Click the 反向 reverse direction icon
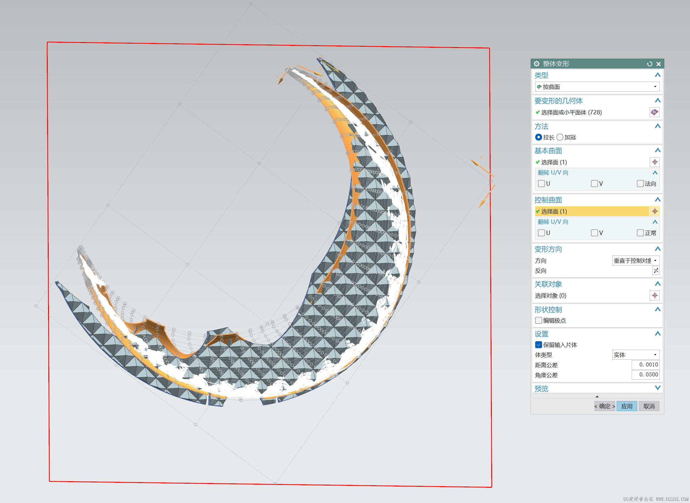Screen dimensions: 690x503 click(656, 271)
